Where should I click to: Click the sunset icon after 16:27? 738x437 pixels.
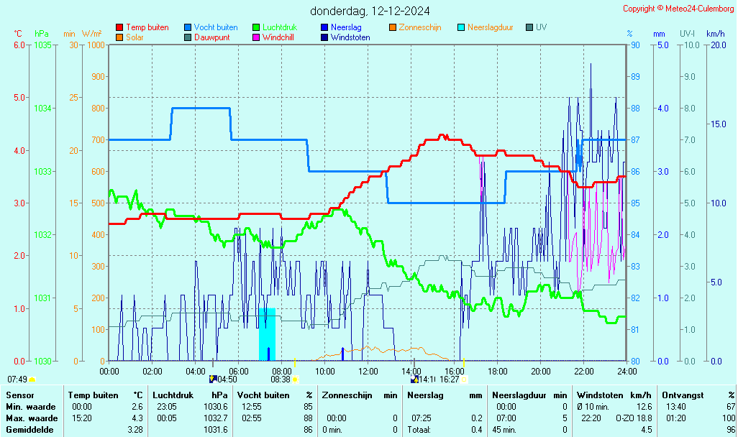click(x=464, y=379)
